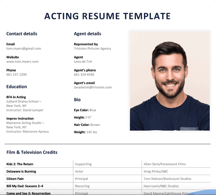The width and height of the screenshot is (216, 195).
Task: Select the Bio heading
Action: pos(77,100)
